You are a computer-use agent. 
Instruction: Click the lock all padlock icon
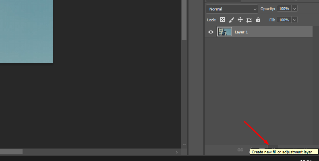(258, 20)
